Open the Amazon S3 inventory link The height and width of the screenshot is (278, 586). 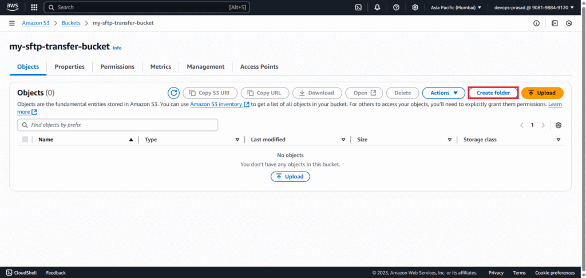220,104
